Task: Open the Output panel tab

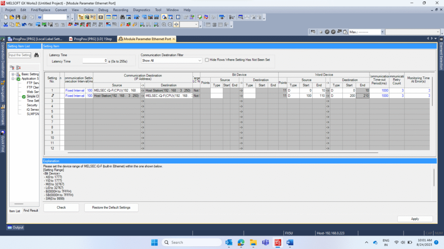Action: coord(16,227)
